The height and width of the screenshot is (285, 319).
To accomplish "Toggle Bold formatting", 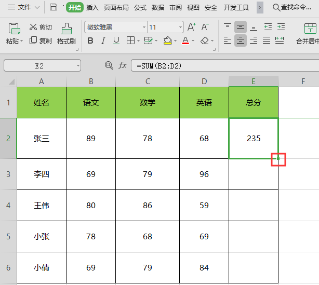I will 90,40.
